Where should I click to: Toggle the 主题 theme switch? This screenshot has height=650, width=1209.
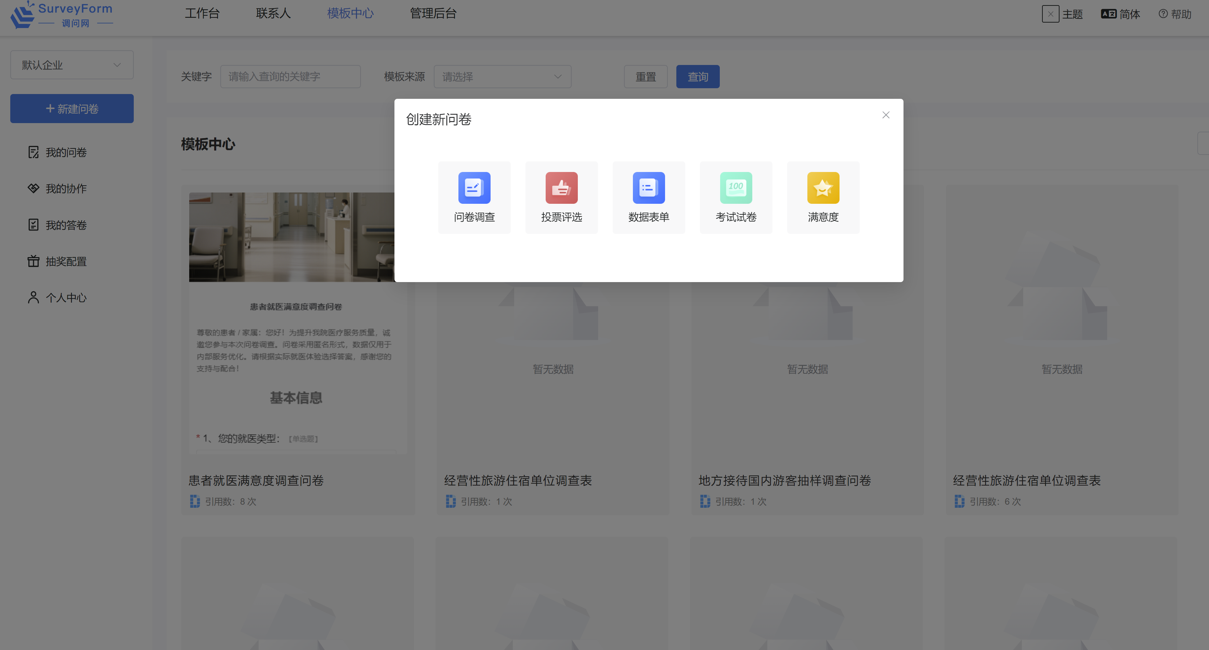1050,14
